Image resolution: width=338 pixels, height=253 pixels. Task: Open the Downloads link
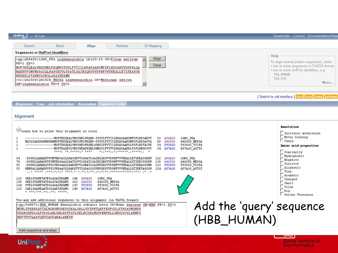pos(282,36)
